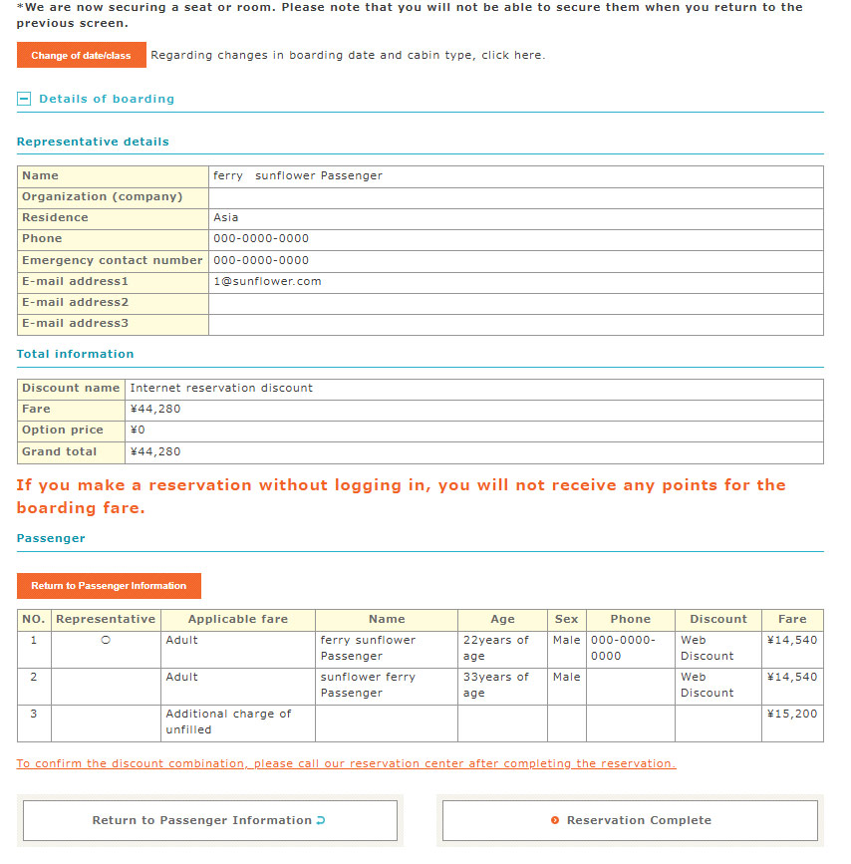Viewport: 851px width, 864px height.
Task: Click the ¥15,200 fare in row 3
Action: [x=791, y=714]
